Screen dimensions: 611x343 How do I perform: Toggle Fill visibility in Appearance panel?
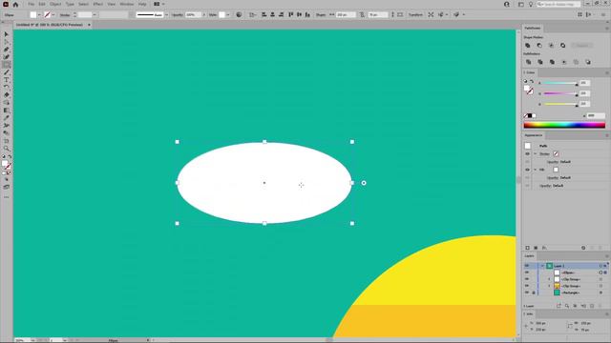528,170
